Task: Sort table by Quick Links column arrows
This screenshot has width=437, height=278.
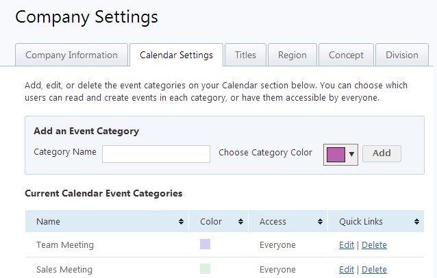Action: pyautogui.click(x=416, y=222)
